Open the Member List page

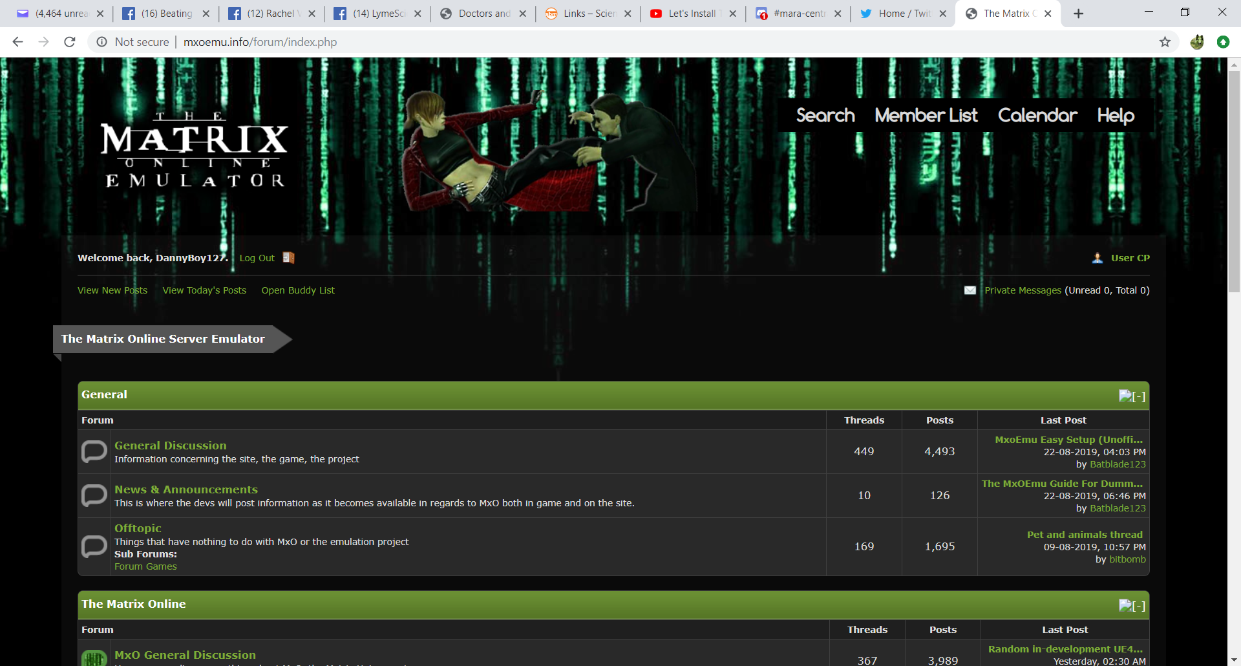coord(926,115)
